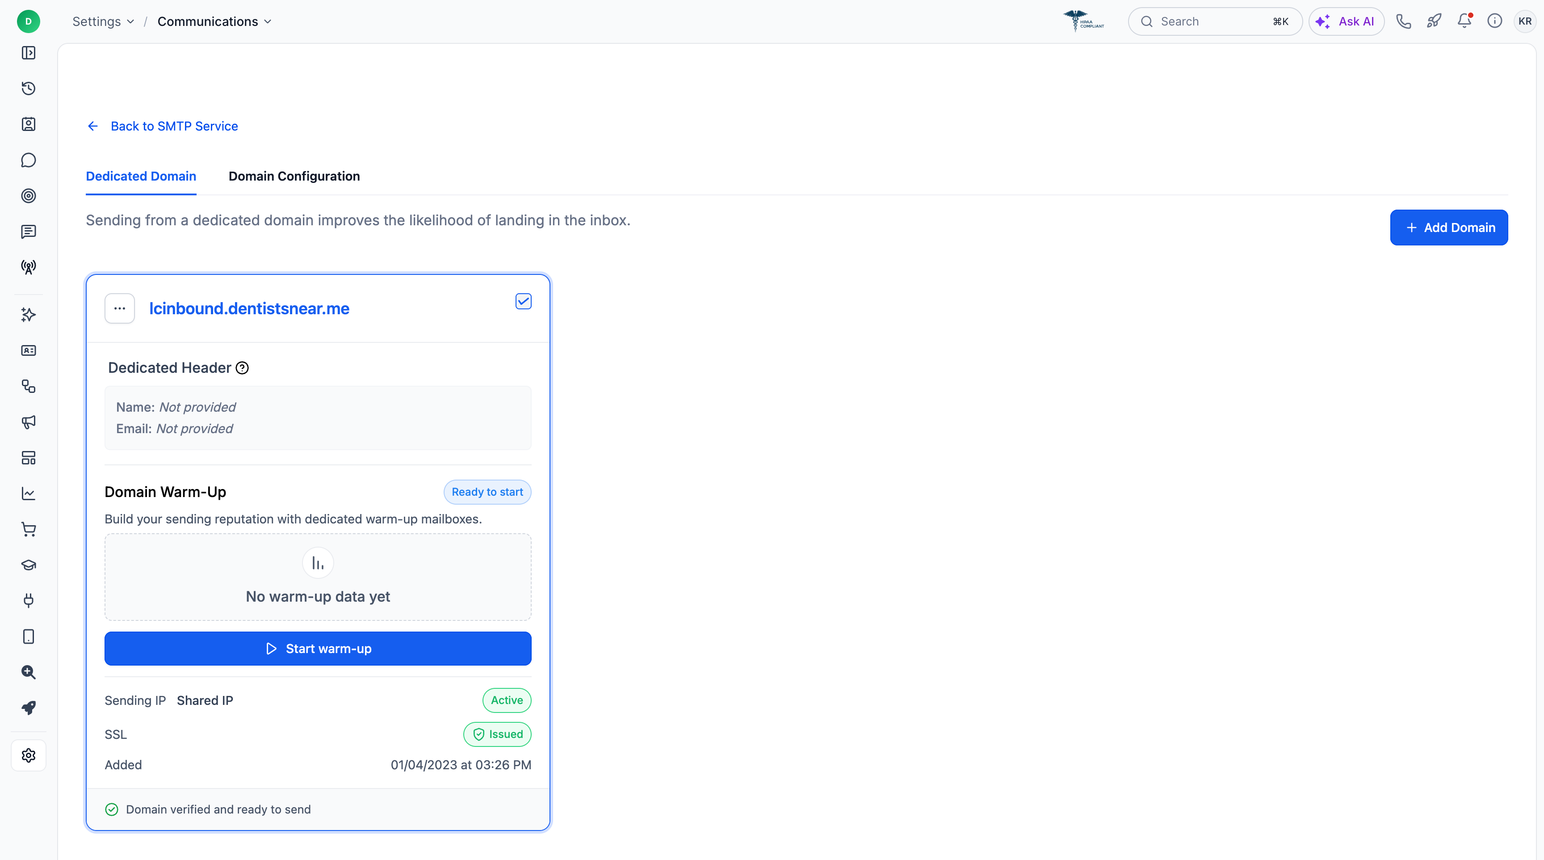Image resolution: width=1544 pixels, height=860 pixels.
Task: Open the filled rocket icon in sidebar
Action: tap(28, 708)
